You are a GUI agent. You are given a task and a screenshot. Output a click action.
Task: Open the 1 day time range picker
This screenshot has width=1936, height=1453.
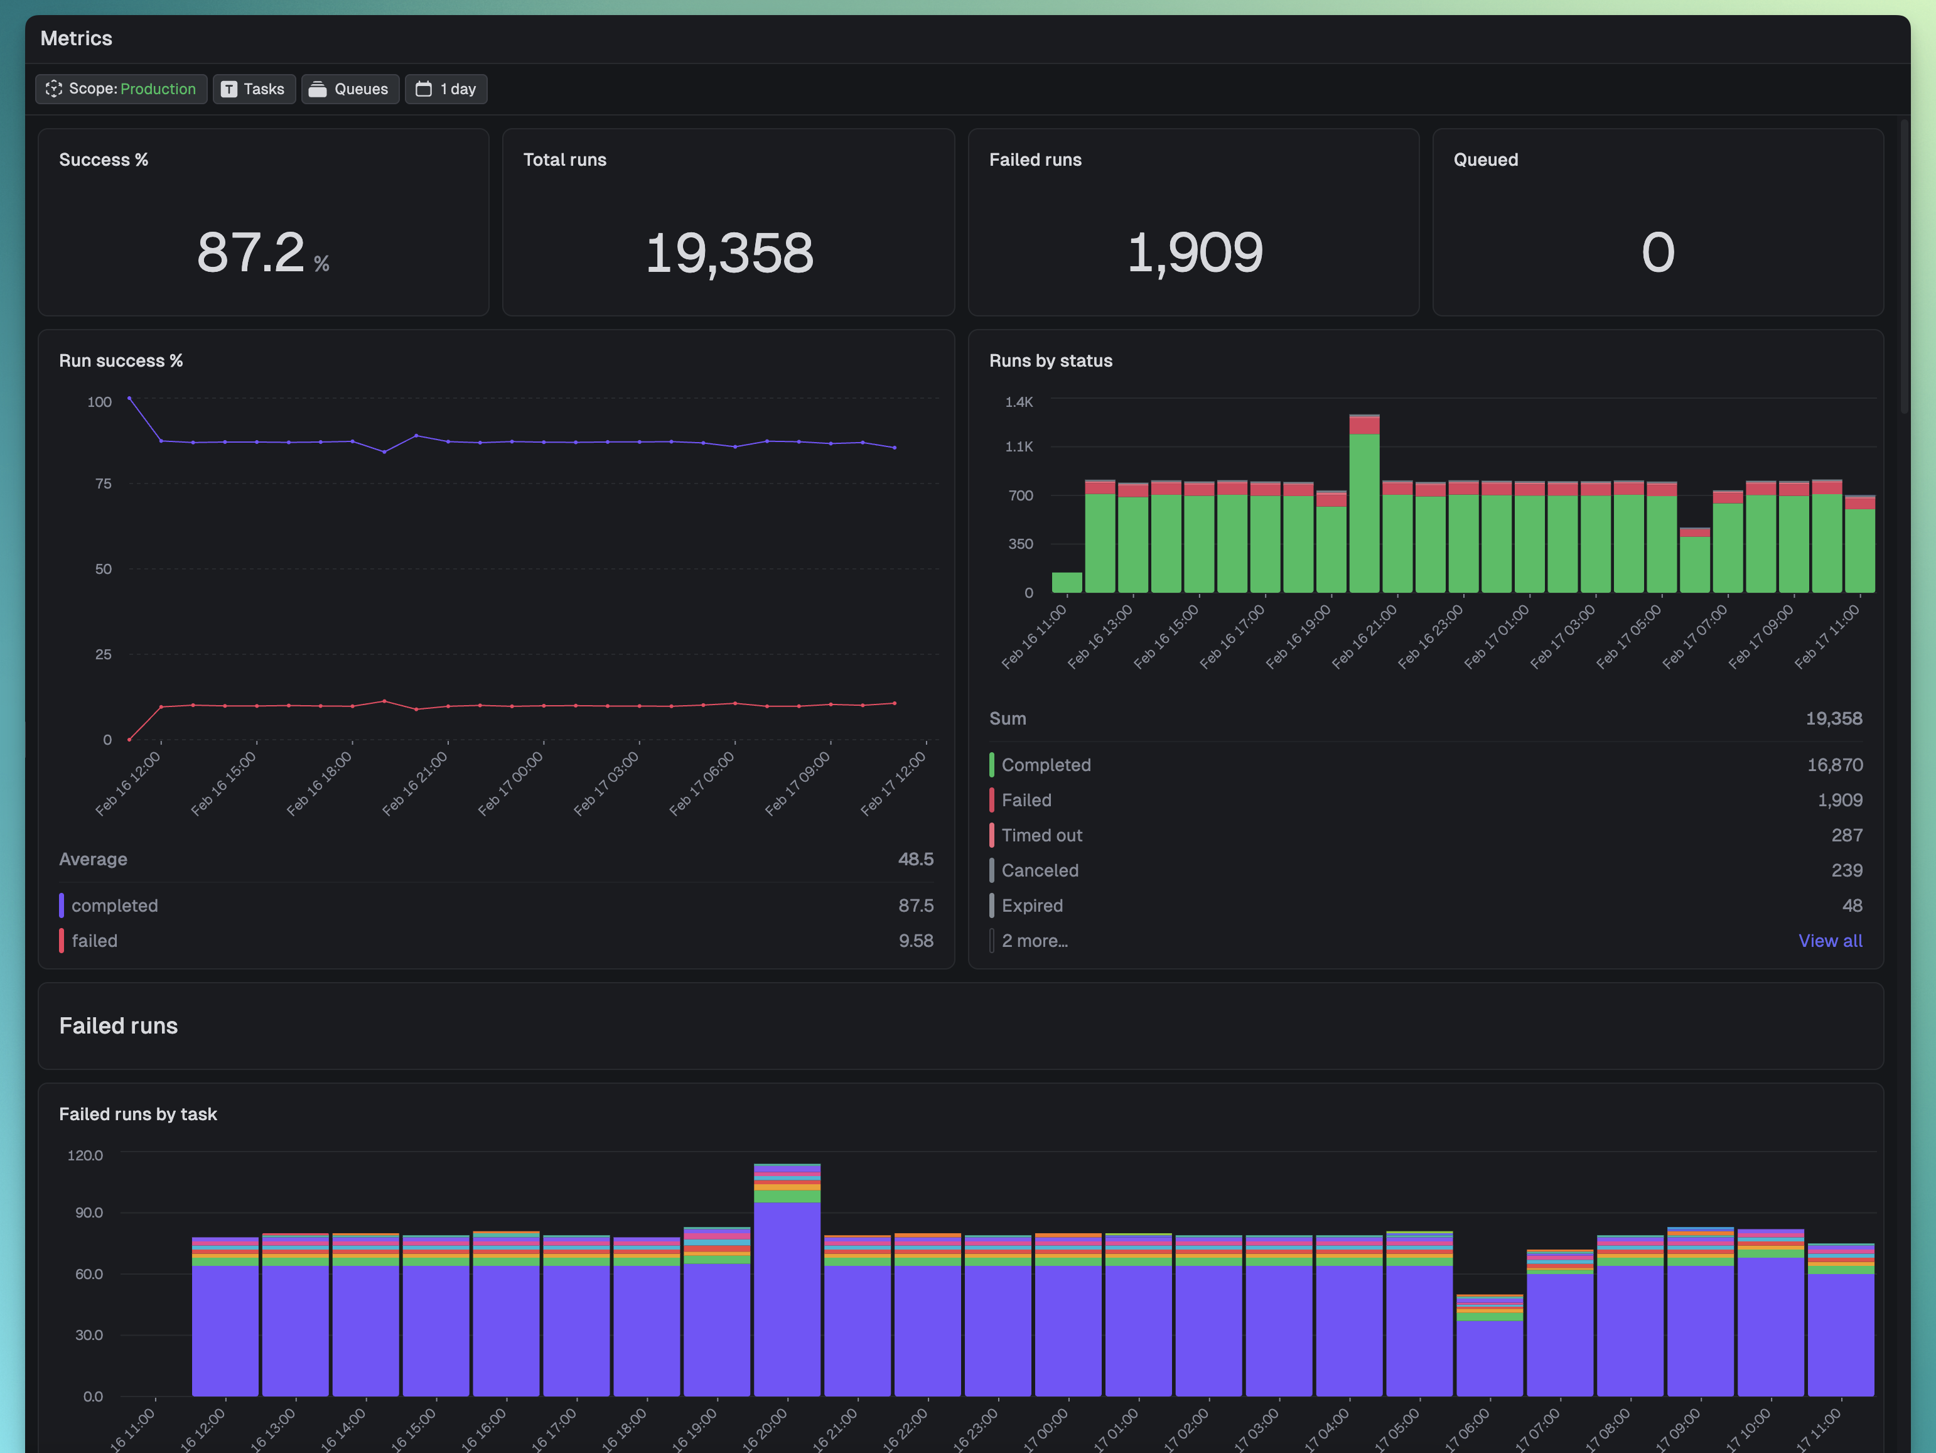click(446, 89)
